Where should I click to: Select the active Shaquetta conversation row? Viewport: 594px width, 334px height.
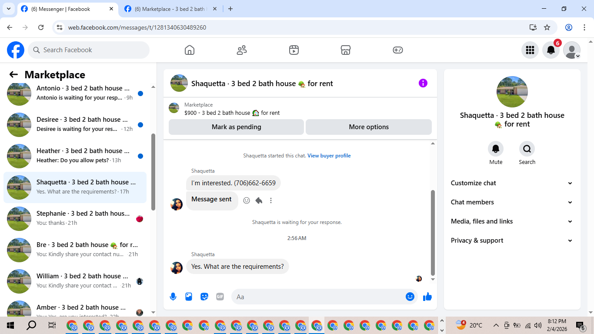(x=75, y=187)
